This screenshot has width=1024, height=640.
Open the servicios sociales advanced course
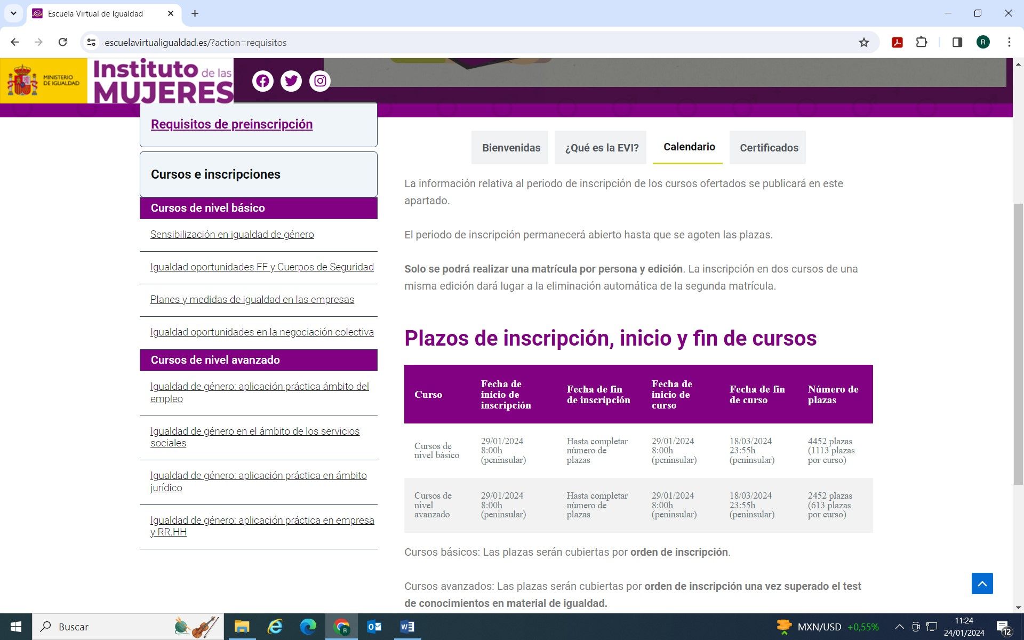[255, 437]
